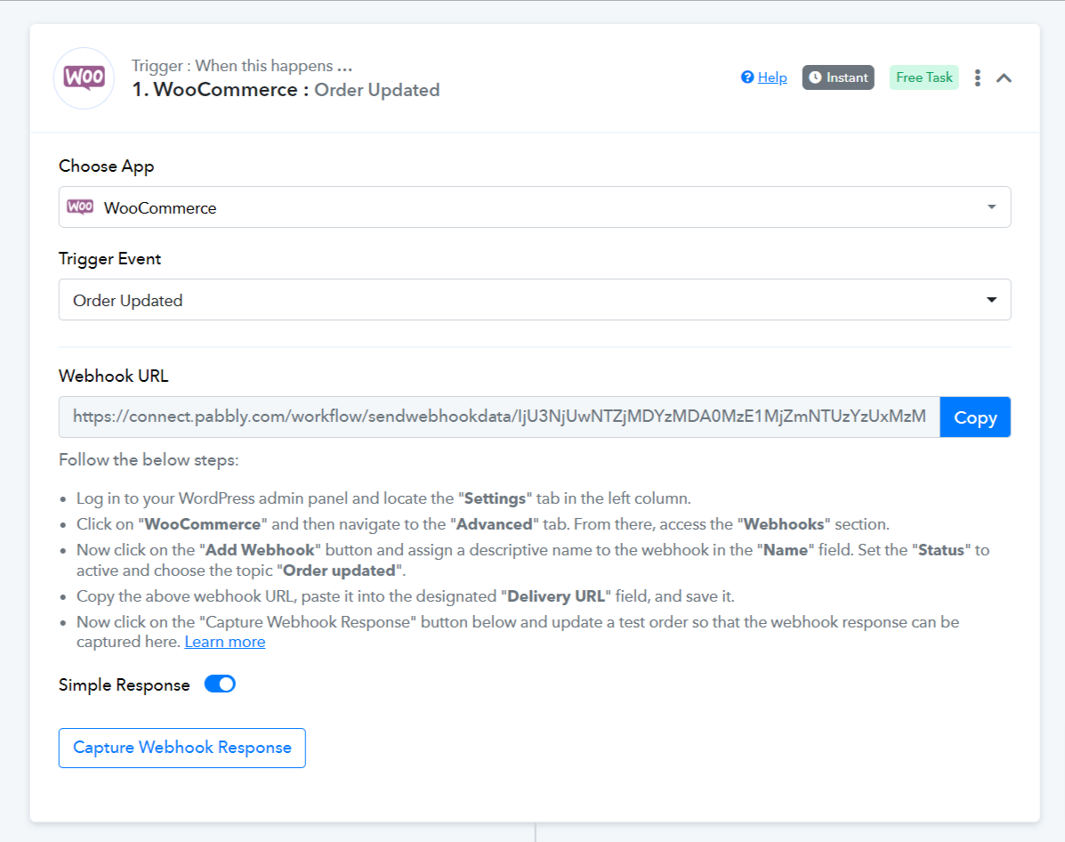Open the Help link
Image resolution: width=1065 pixels, height=842 pixels.
point(772,77)
